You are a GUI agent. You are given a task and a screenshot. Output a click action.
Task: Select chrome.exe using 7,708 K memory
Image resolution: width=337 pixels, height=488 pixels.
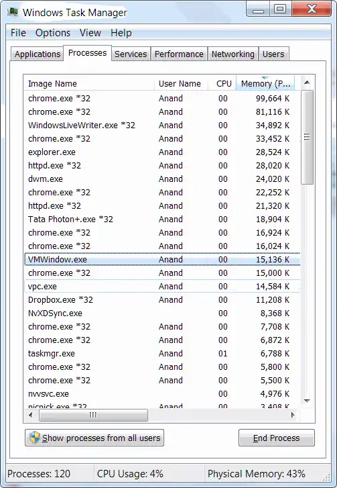point(162,326)
